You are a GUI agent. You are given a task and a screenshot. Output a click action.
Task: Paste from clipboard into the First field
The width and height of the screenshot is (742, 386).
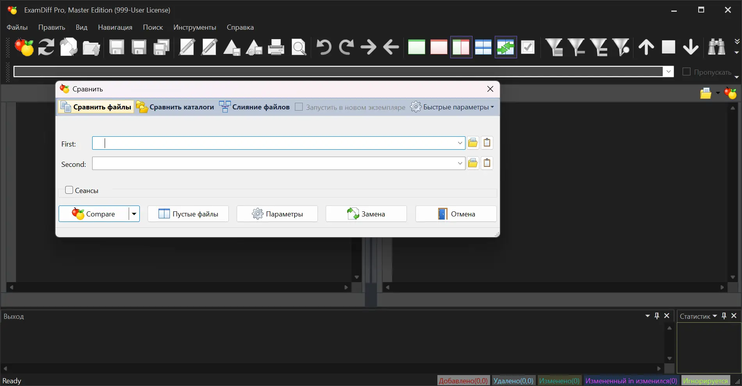[487, 143]
